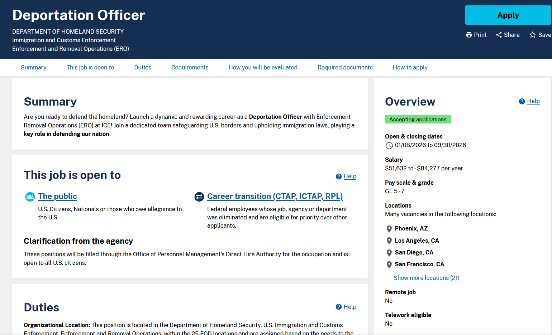
Task: Click Enforcement and Removal Operations (ERO) text
Action: coord(71,49)
